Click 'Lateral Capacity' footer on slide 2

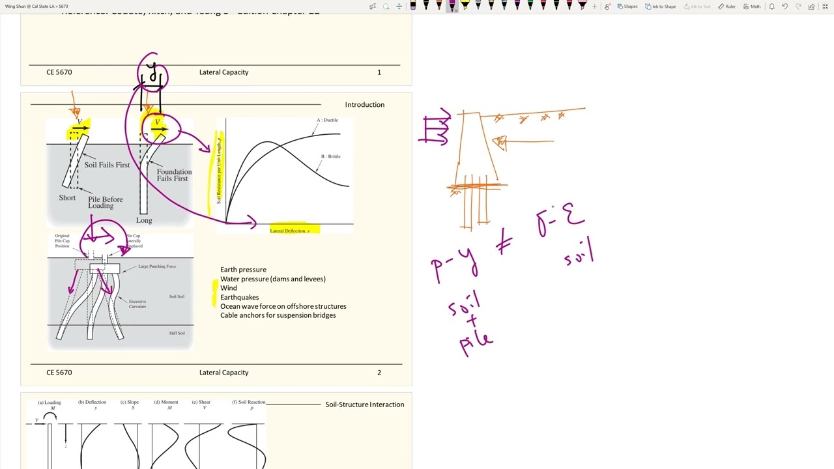coord(223,373)
